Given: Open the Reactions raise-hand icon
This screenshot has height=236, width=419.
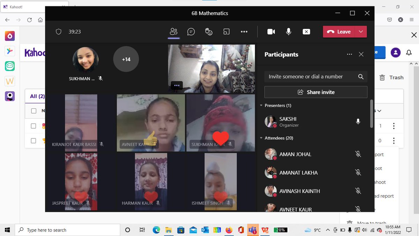Looking at the screenshot, I should 209,31.
